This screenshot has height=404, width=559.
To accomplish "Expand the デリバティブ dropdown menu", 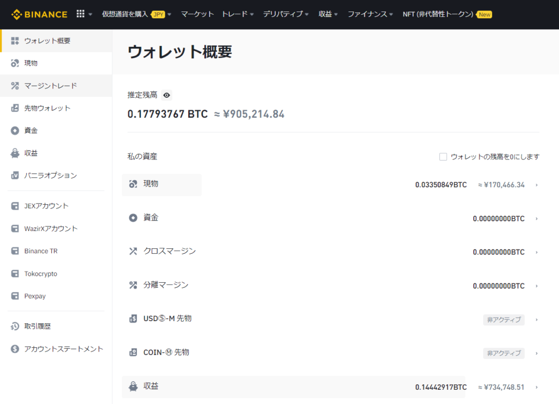I will point(286,14).
